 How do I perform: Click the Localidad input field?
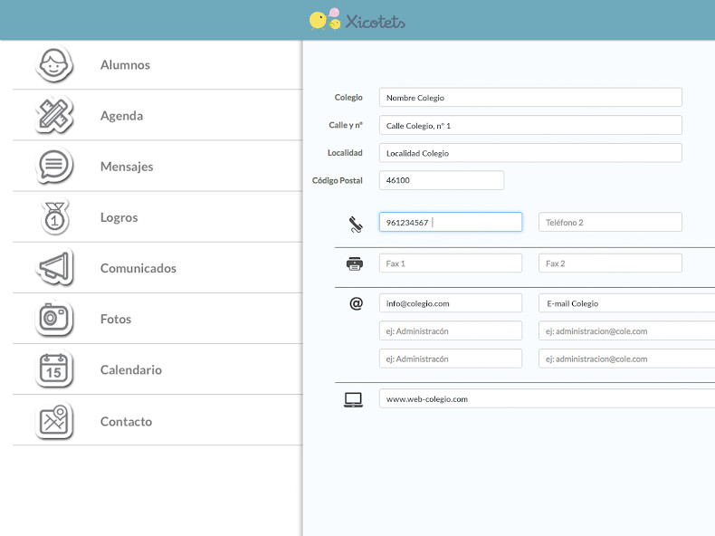click(530, 153)
